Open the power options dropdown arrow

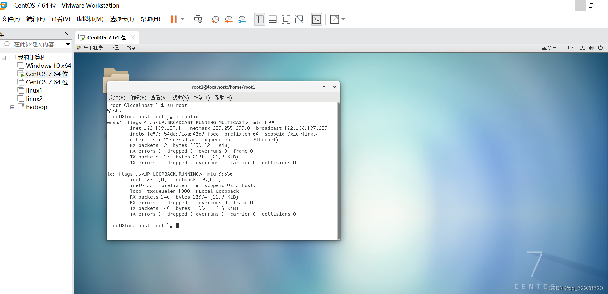pyautogui.click(x=182, y=19)
